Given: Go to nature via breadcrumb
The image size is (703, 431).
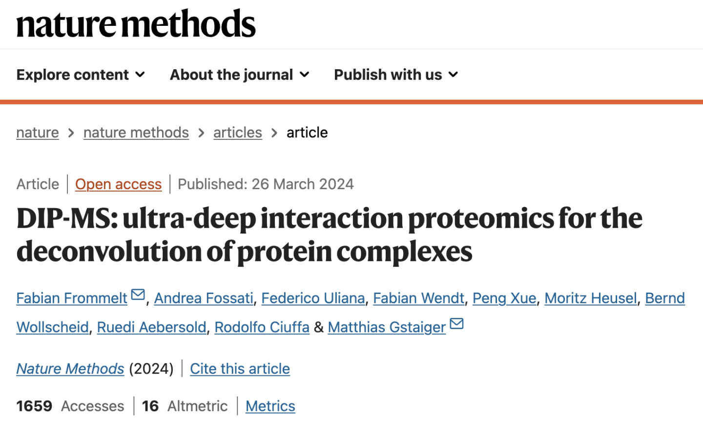Looking at the screenshot, I should (x=37, y=132).
